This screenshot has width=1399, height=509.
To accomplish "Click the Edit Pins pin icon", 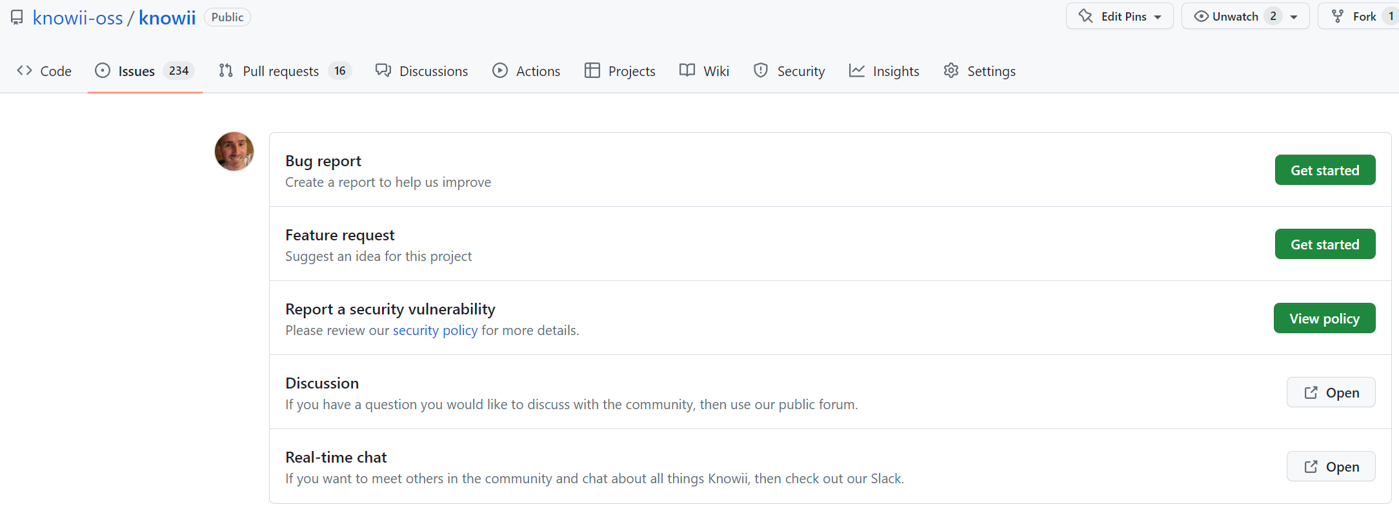I will (1086, 16).
